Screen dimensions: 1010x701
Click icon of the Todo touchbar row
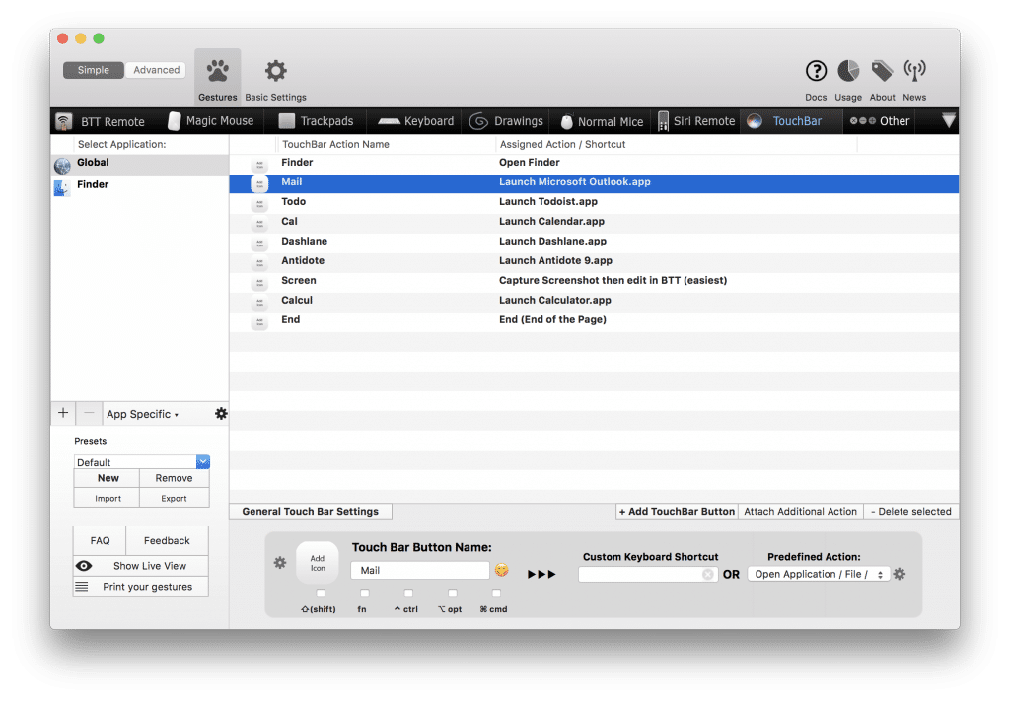coord(259,204)
